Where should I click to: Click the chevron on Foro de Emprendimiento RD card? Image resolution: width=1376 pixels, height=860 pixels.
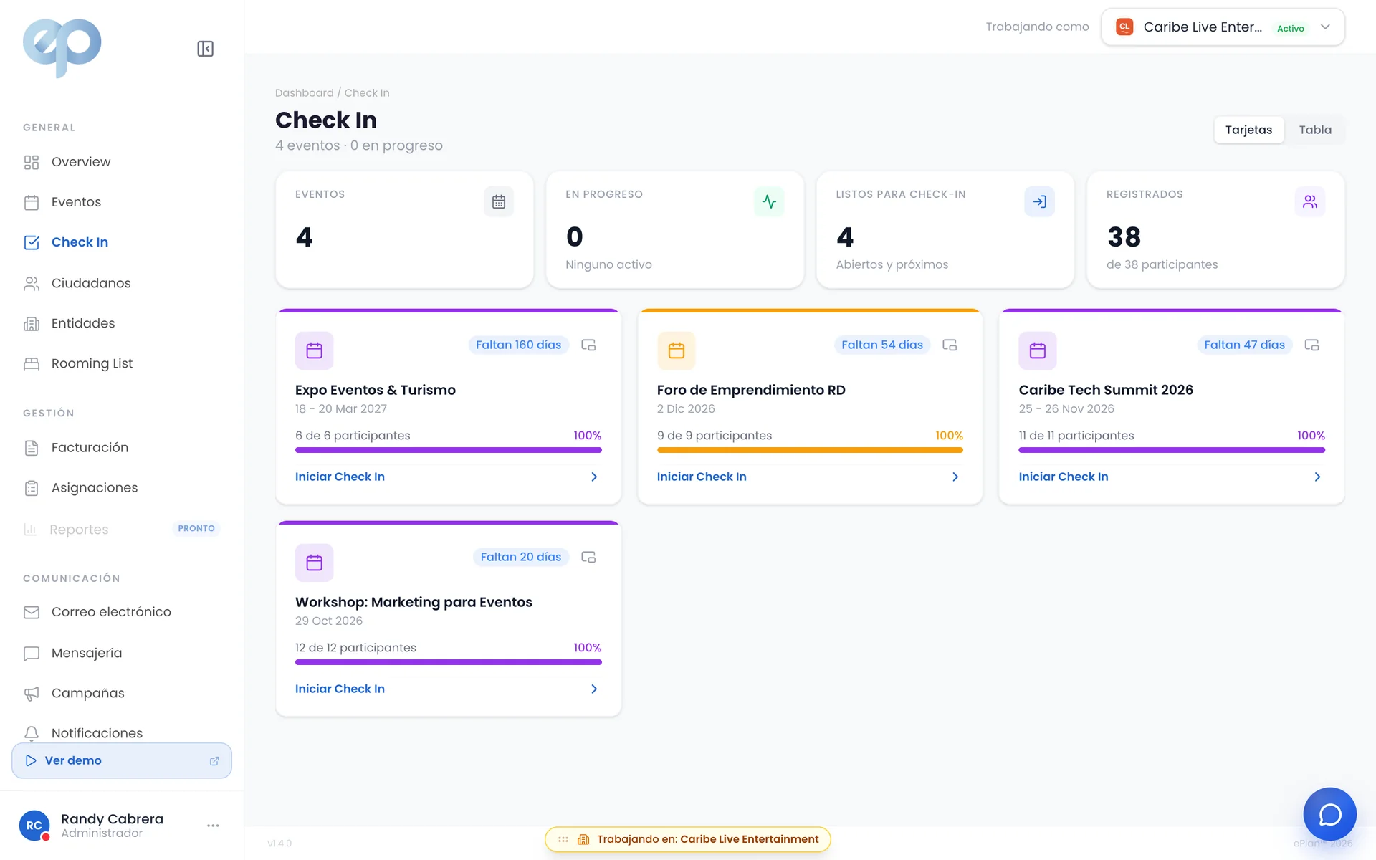955,477
